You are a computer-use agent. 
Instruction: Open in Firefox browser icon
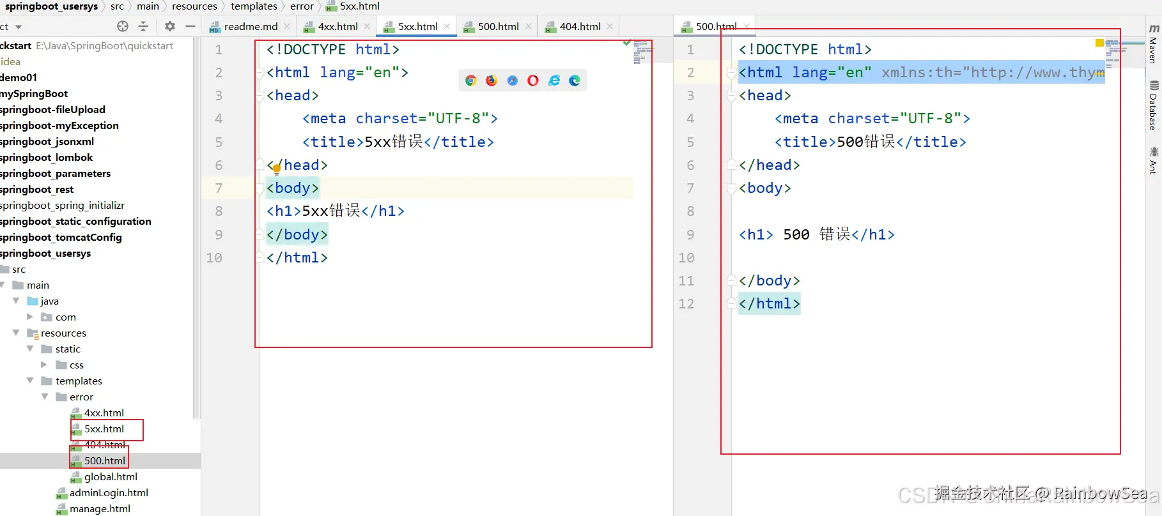coord(492,80)
